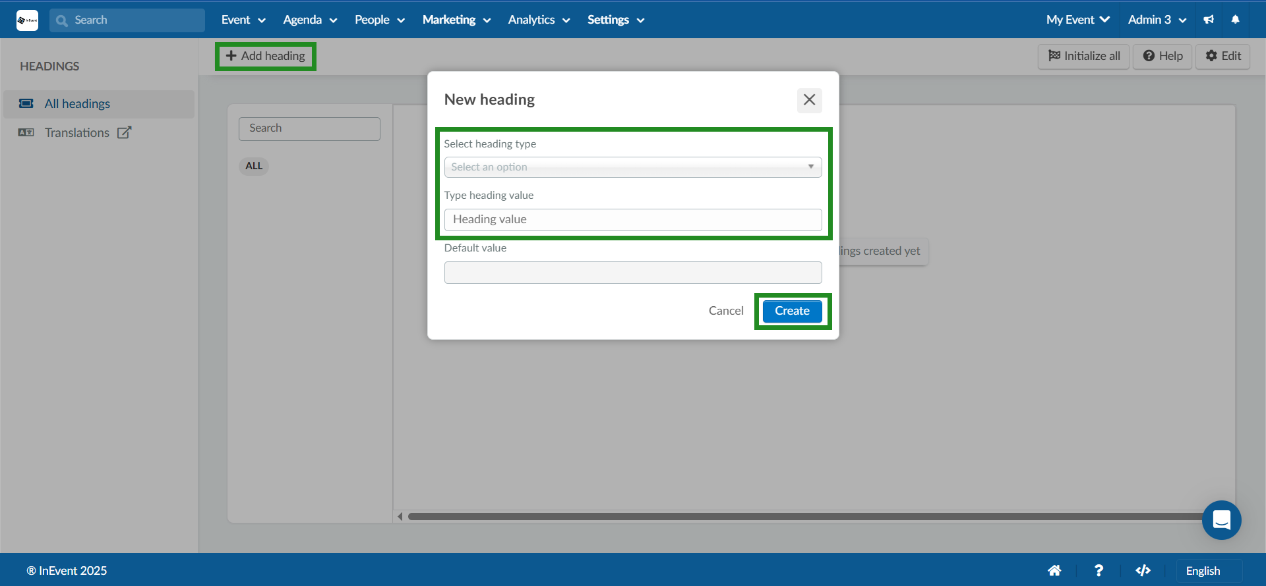Focus the Default value field
1266x586 pixels.
tap(633, 273)
